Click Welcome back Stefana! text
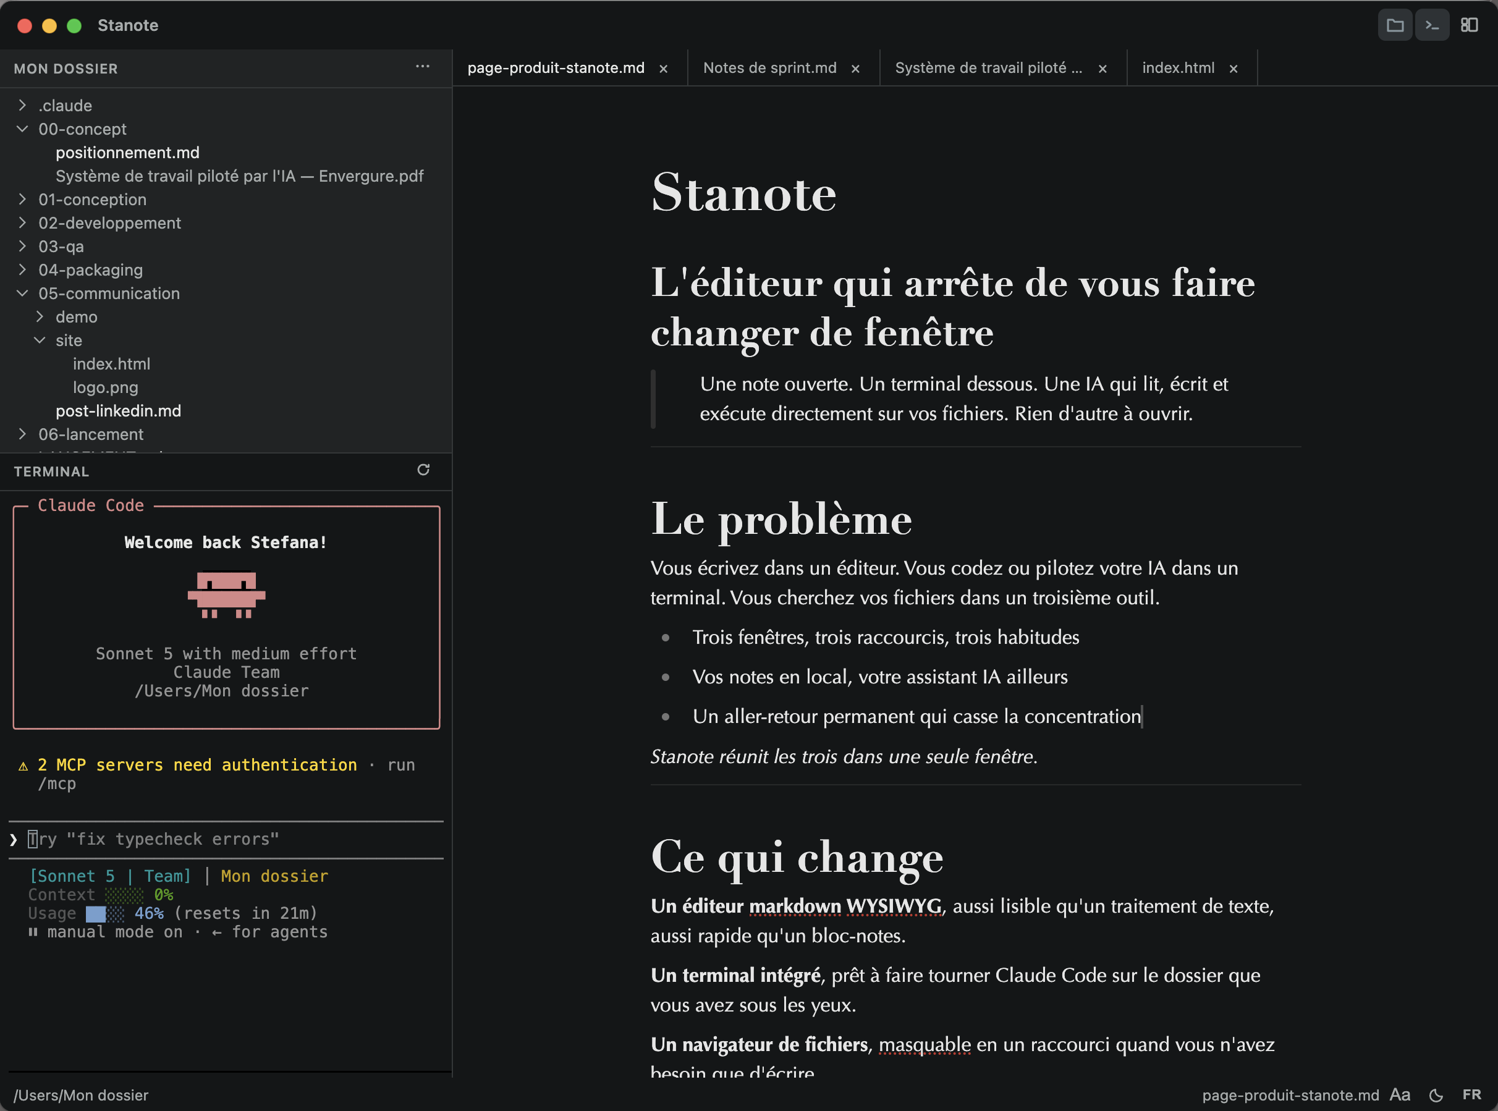 [226, 542]
